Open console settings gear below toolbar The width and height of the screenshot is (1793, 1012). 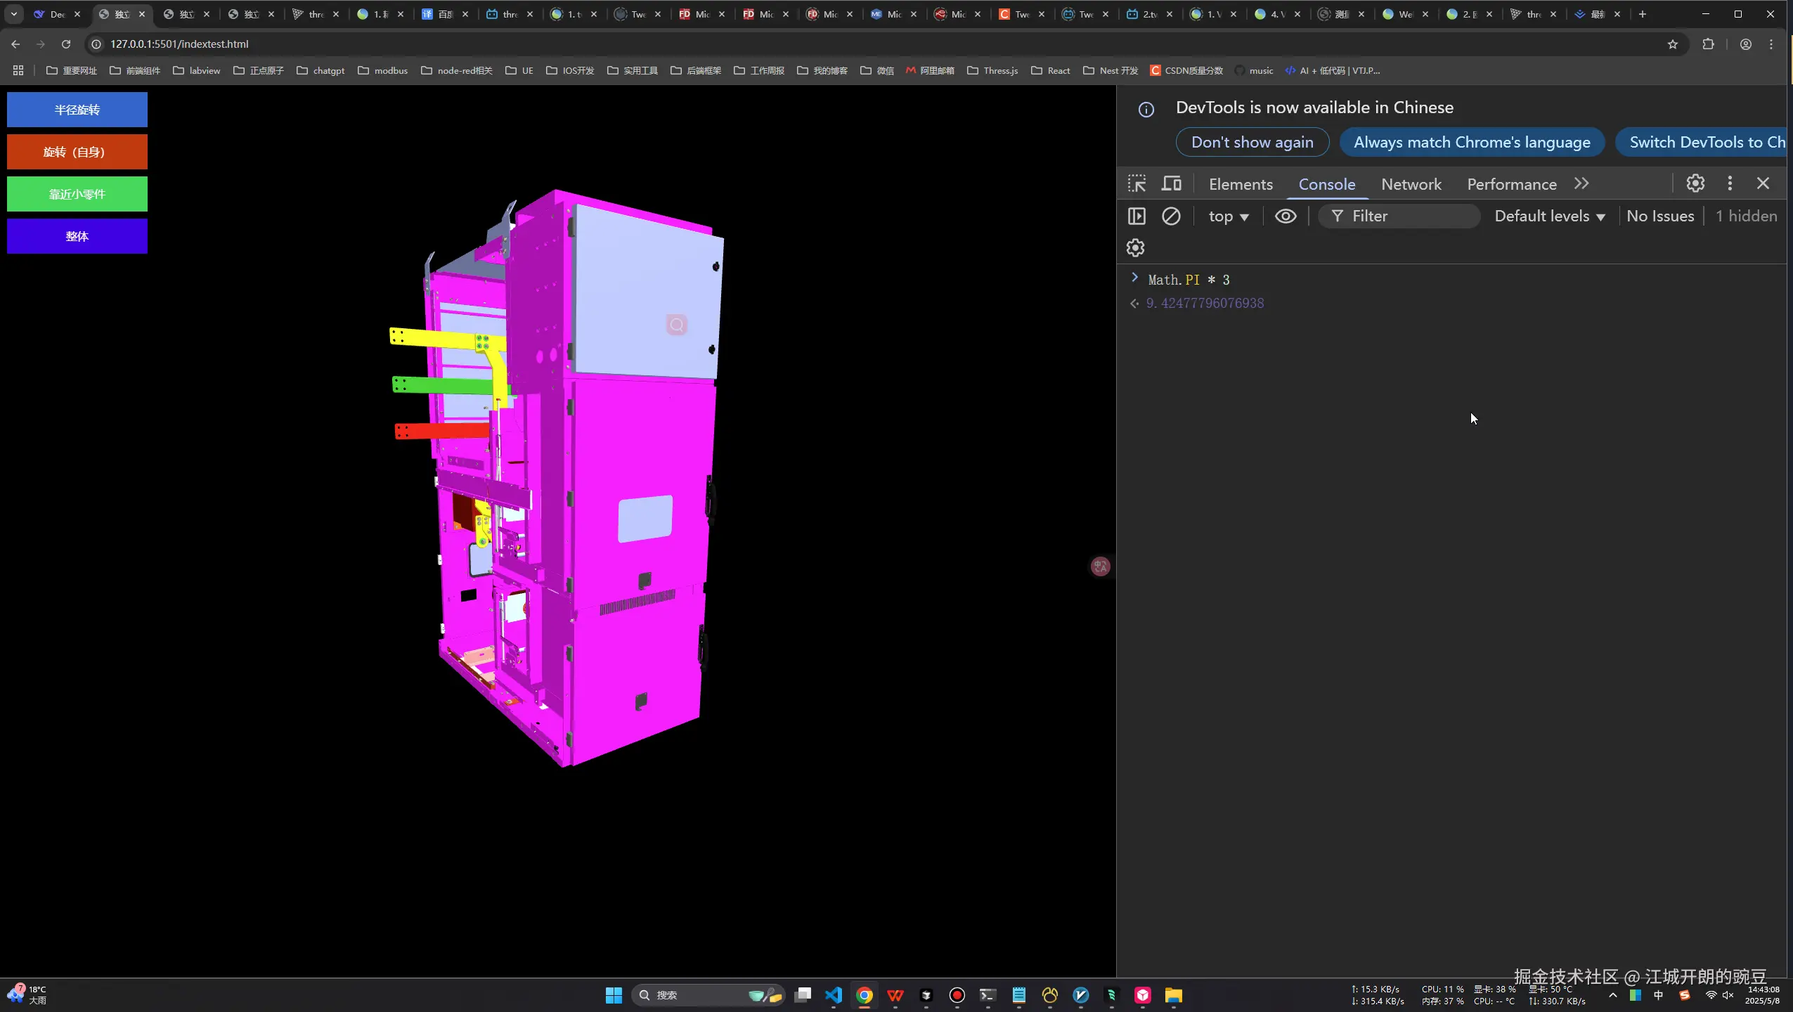(x=1135, y=247)
